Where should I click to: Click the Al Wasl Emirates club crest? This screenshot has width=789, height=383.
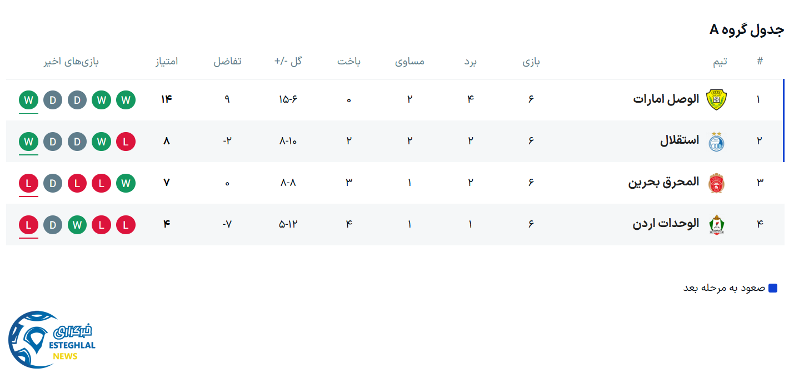tap(716, 100)
